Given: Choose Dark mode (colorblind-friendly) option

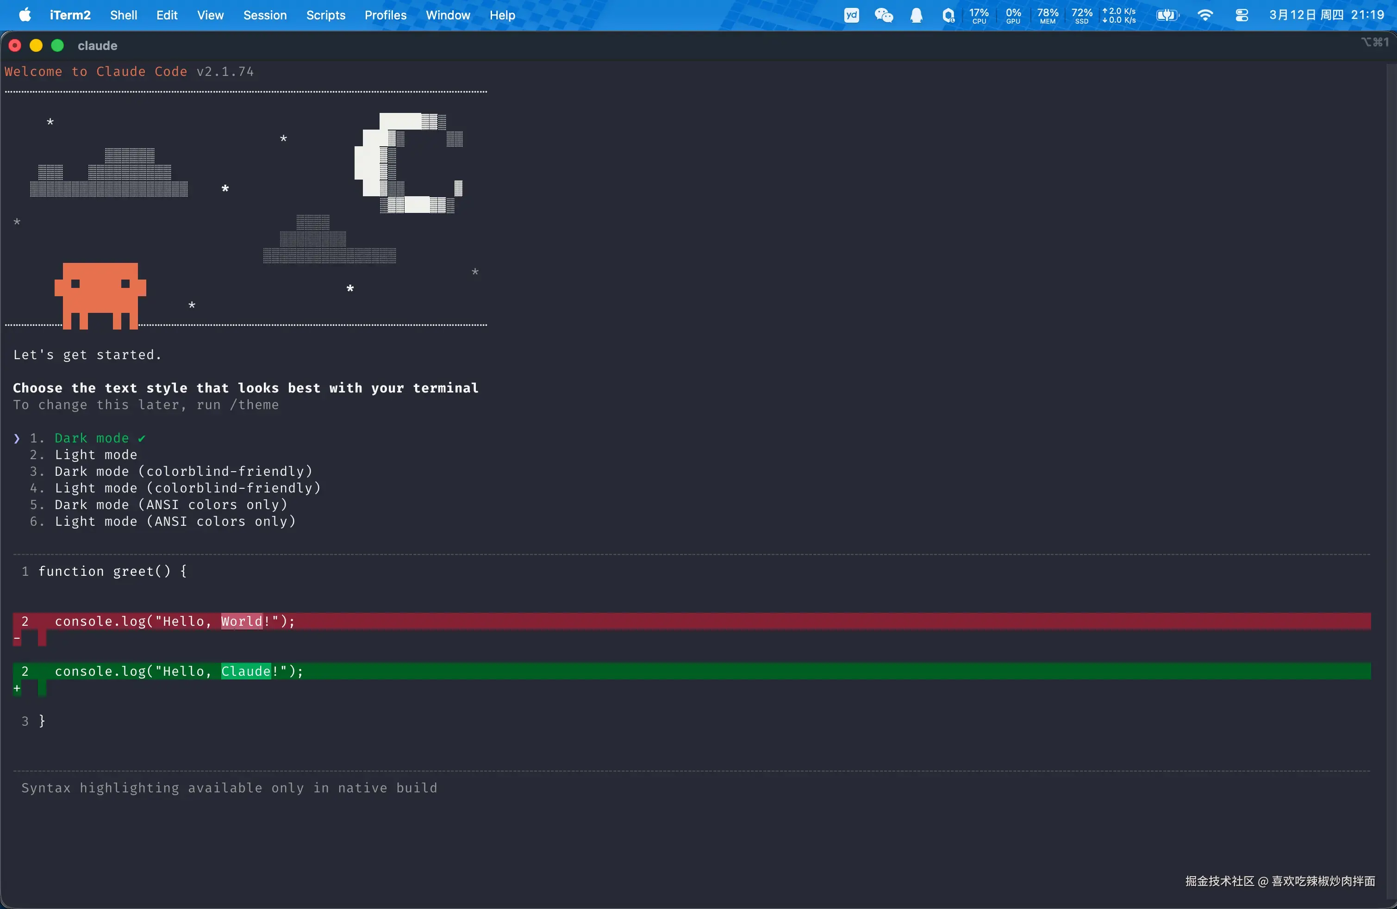Looking at the screenshot, I should 183,471.
